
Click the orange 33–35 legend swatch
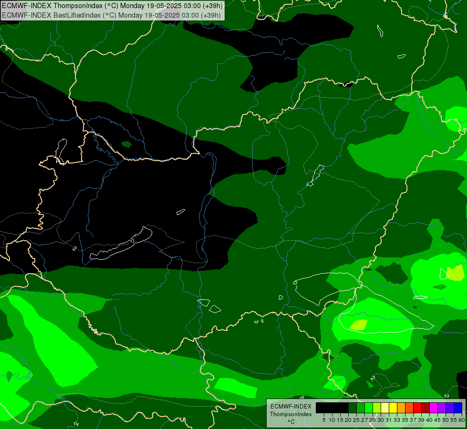tap(401, 408)
